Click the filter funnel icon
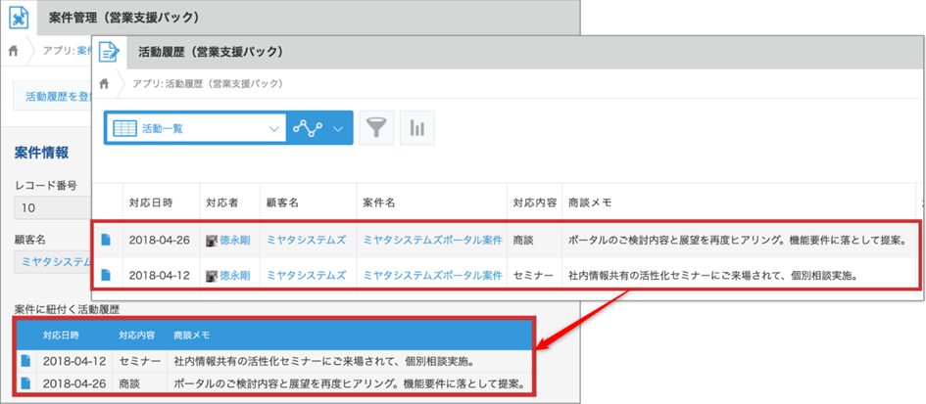The height and width of the screenshot is (404, 926). [x=376, y=128]
